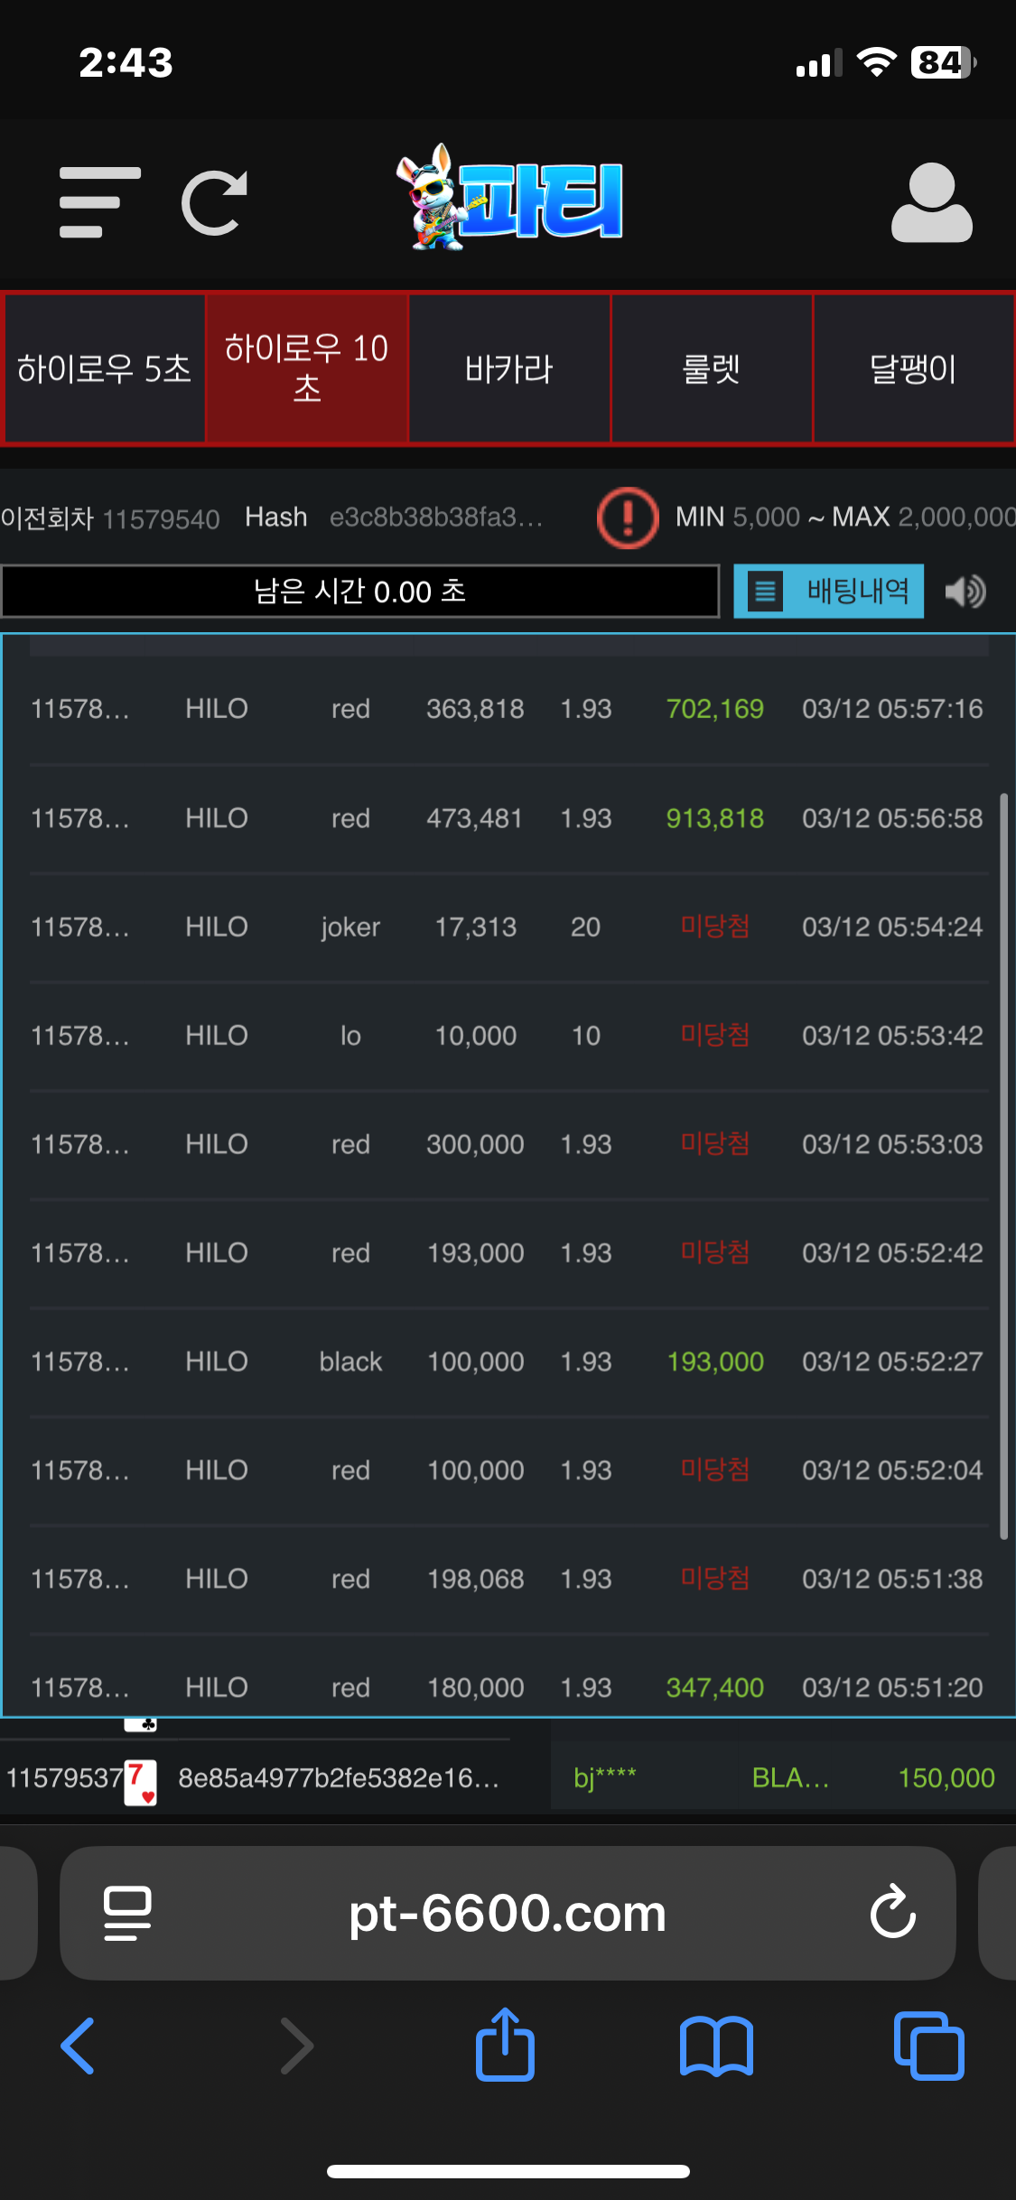Select the 바카라 tab

click(x=509, y=368)
